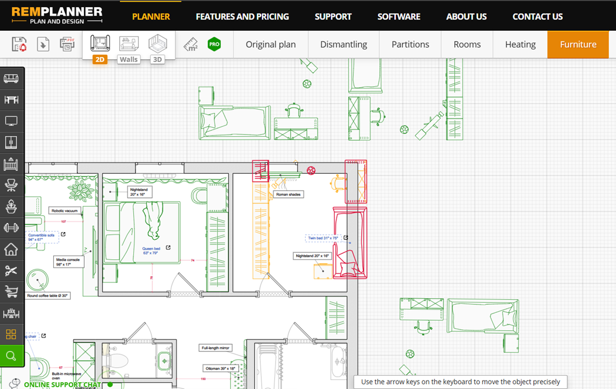This screenshot has width=616, height=389.
Task: Select the green search tool icon
Action: 11,355
